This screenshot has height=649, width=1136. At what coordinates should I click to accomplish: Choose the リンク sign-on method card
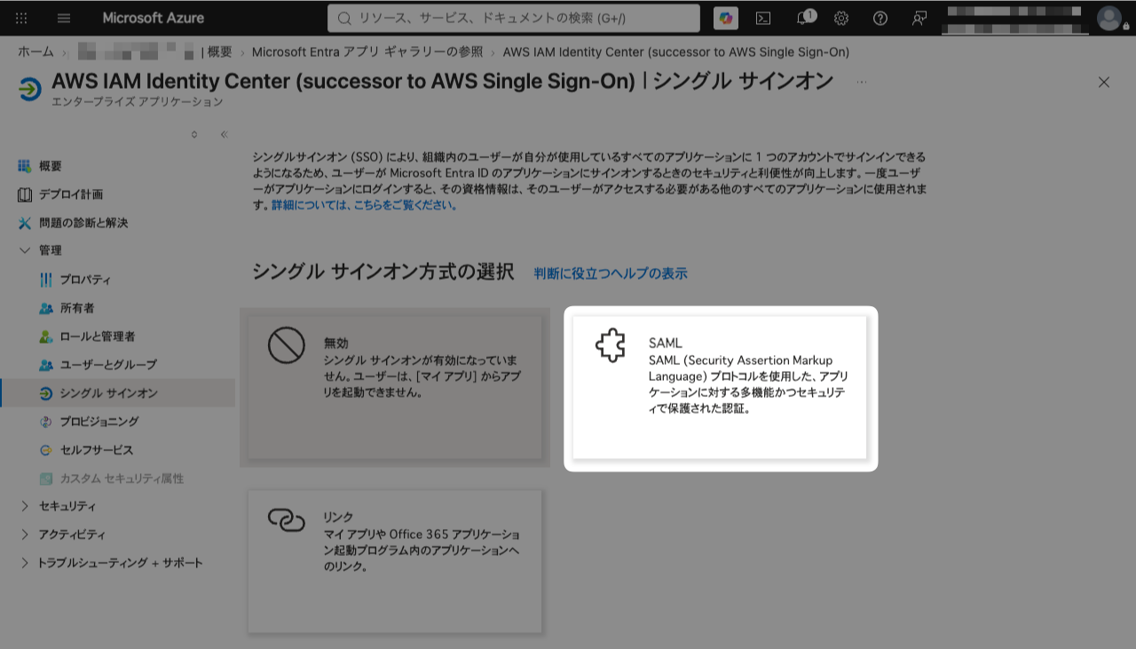point(395,561)
